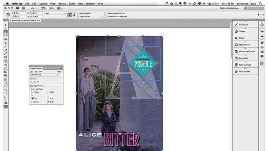Open the Liquid Layout panel flyout menu
The height and width of the screenshot is (151, 268).
click(61, 68)
